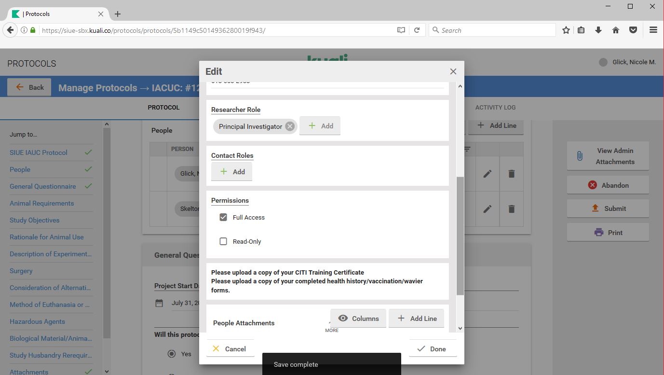
Task: Click the browser home icon
Action: (x=616, y=30)
